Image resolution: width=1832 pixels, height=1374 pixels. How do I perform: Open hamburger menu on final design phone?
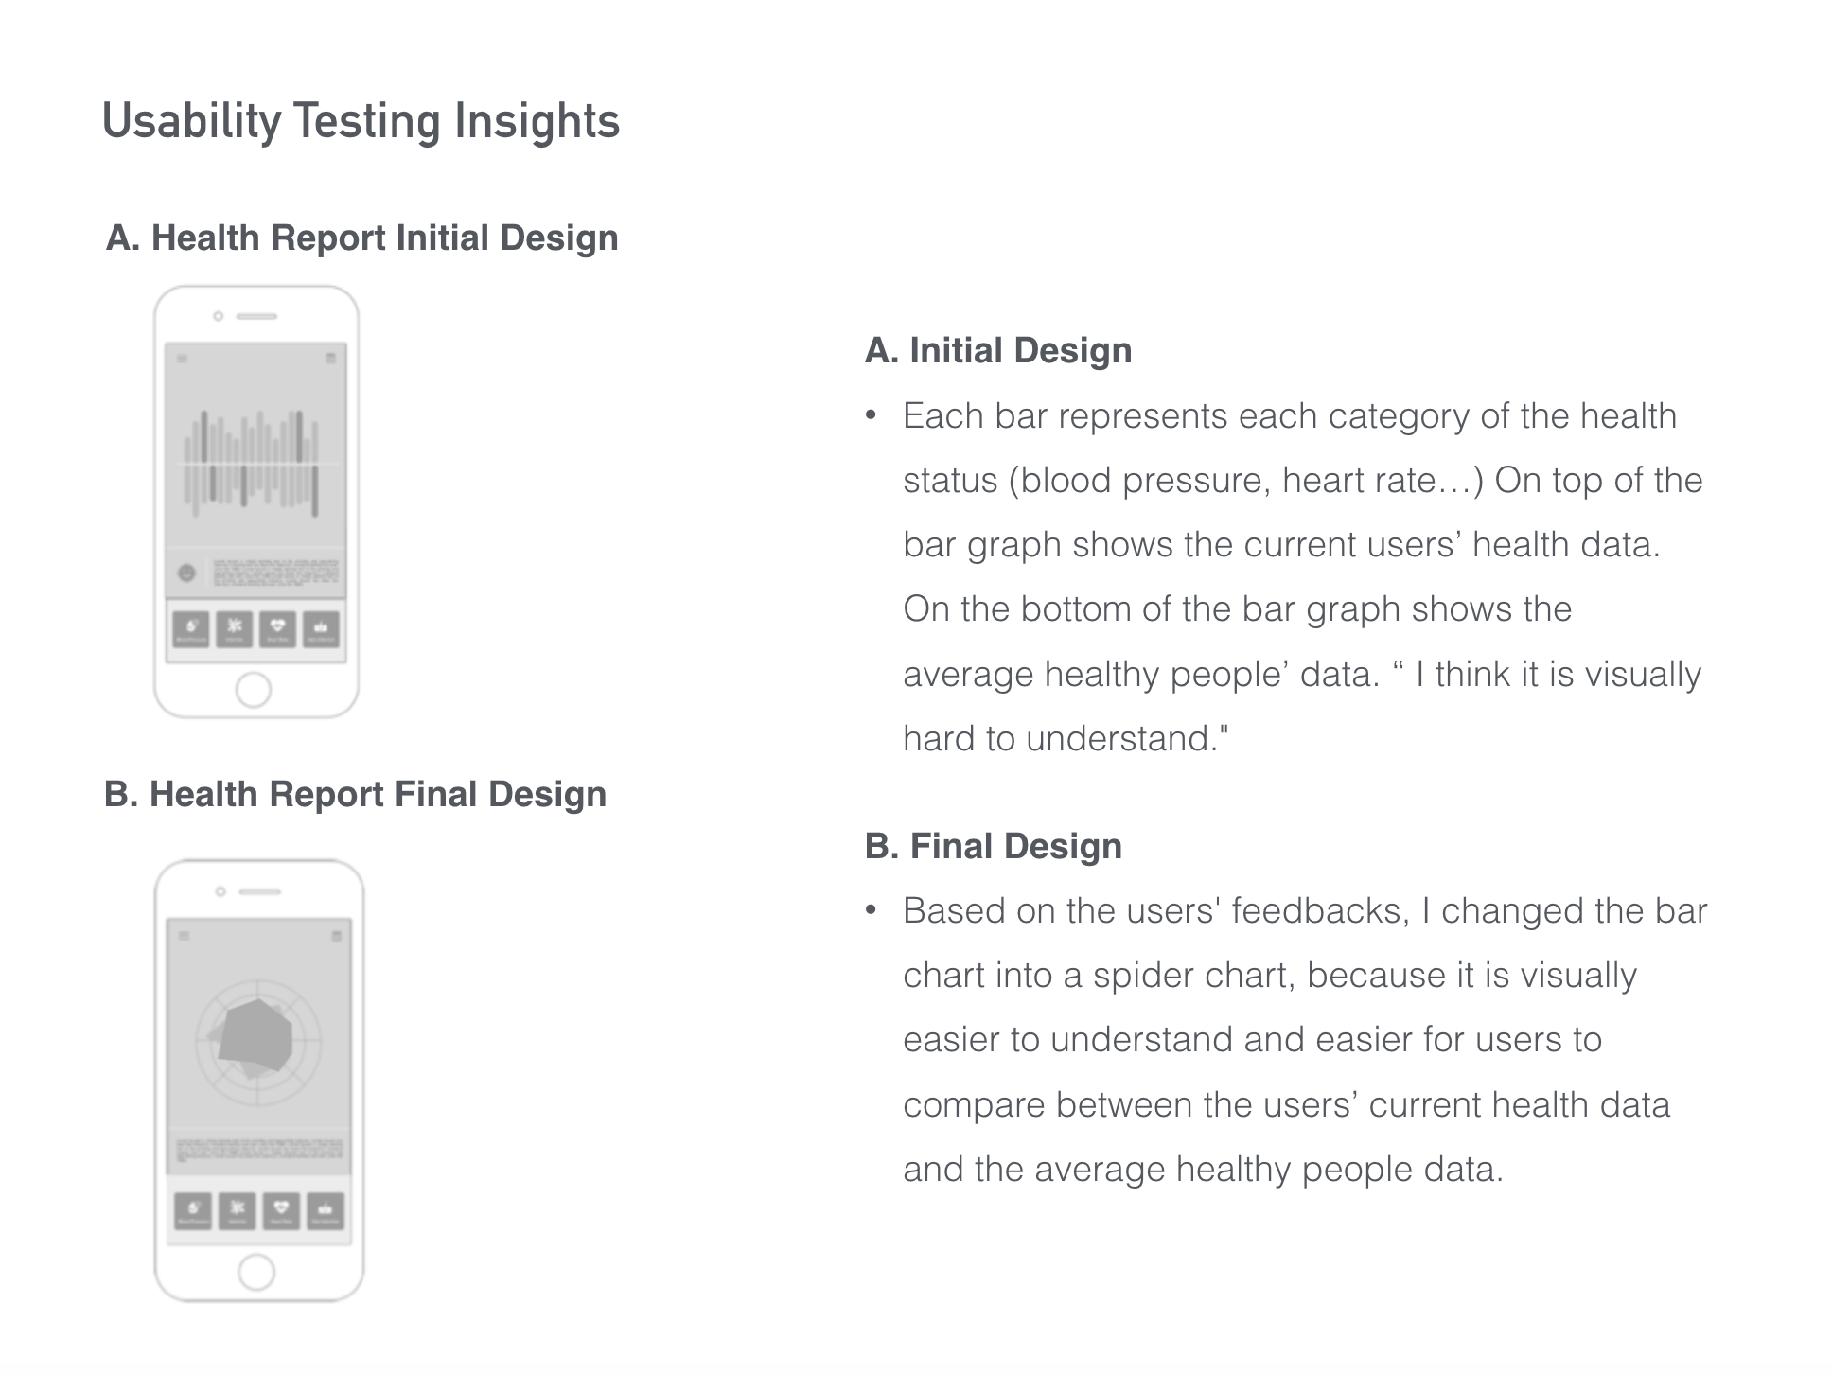[184, 936]
